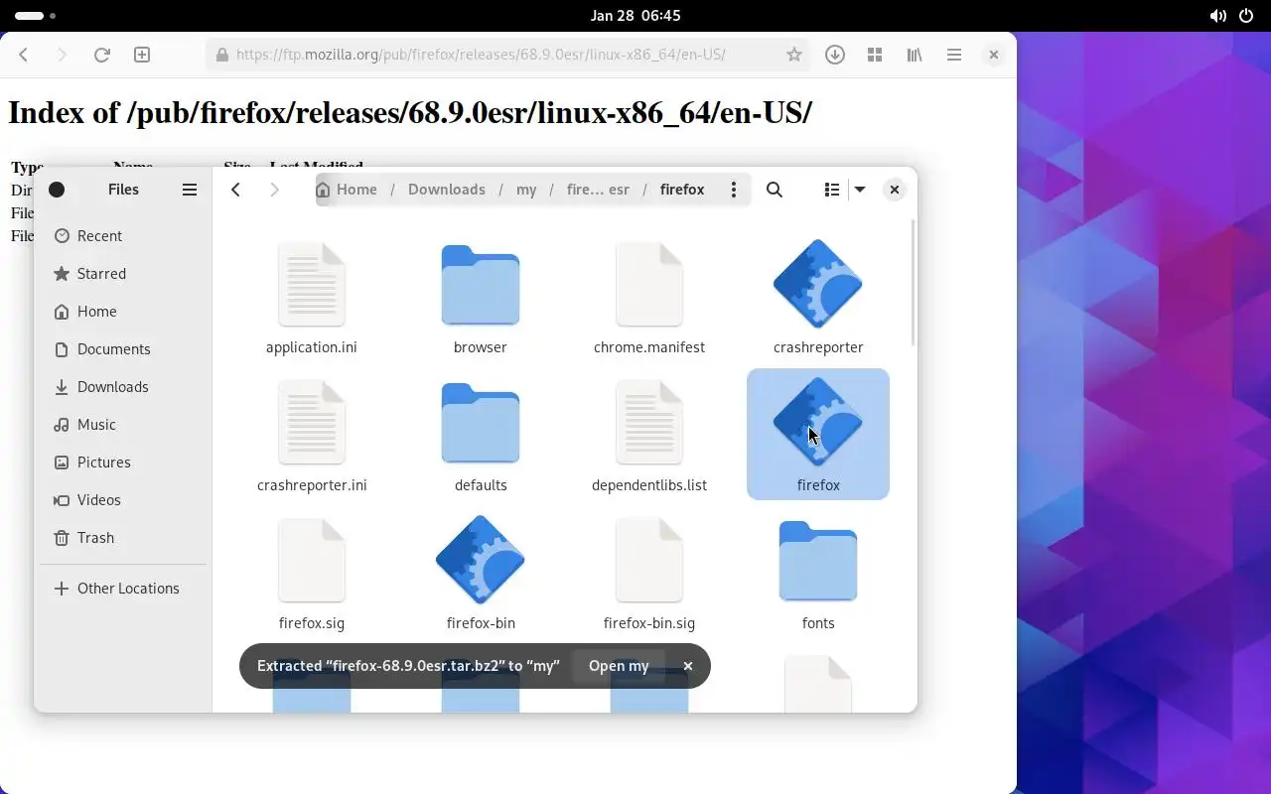Select Music in the sidebar
The image size is (1271, 794).
pyautogui.click(x=123, y=425)
